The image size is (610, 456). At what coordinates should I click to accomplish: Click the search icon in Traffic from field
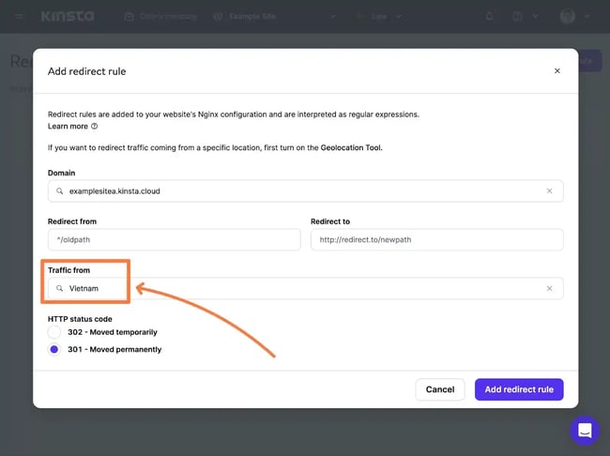pyautogui.click(x=60, y=288)
